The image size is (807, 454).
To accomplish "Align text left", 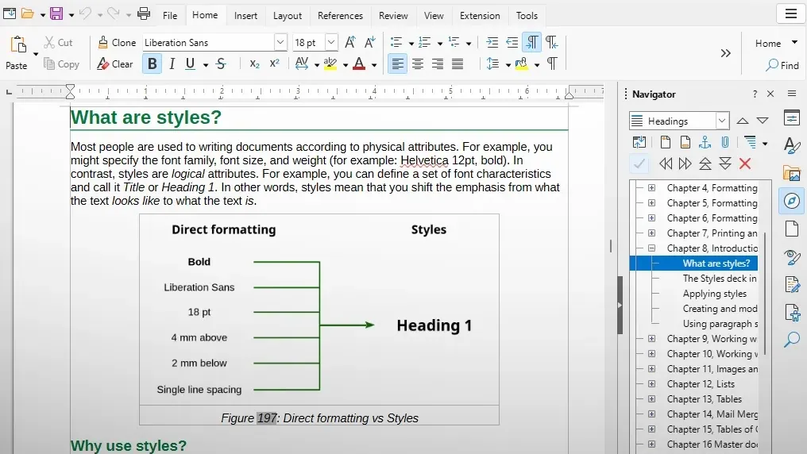I will point(397,63).
